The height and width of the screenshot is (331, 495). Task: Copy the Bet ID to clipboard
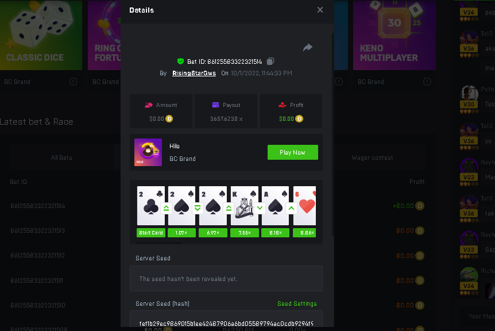tap(270, 61)
